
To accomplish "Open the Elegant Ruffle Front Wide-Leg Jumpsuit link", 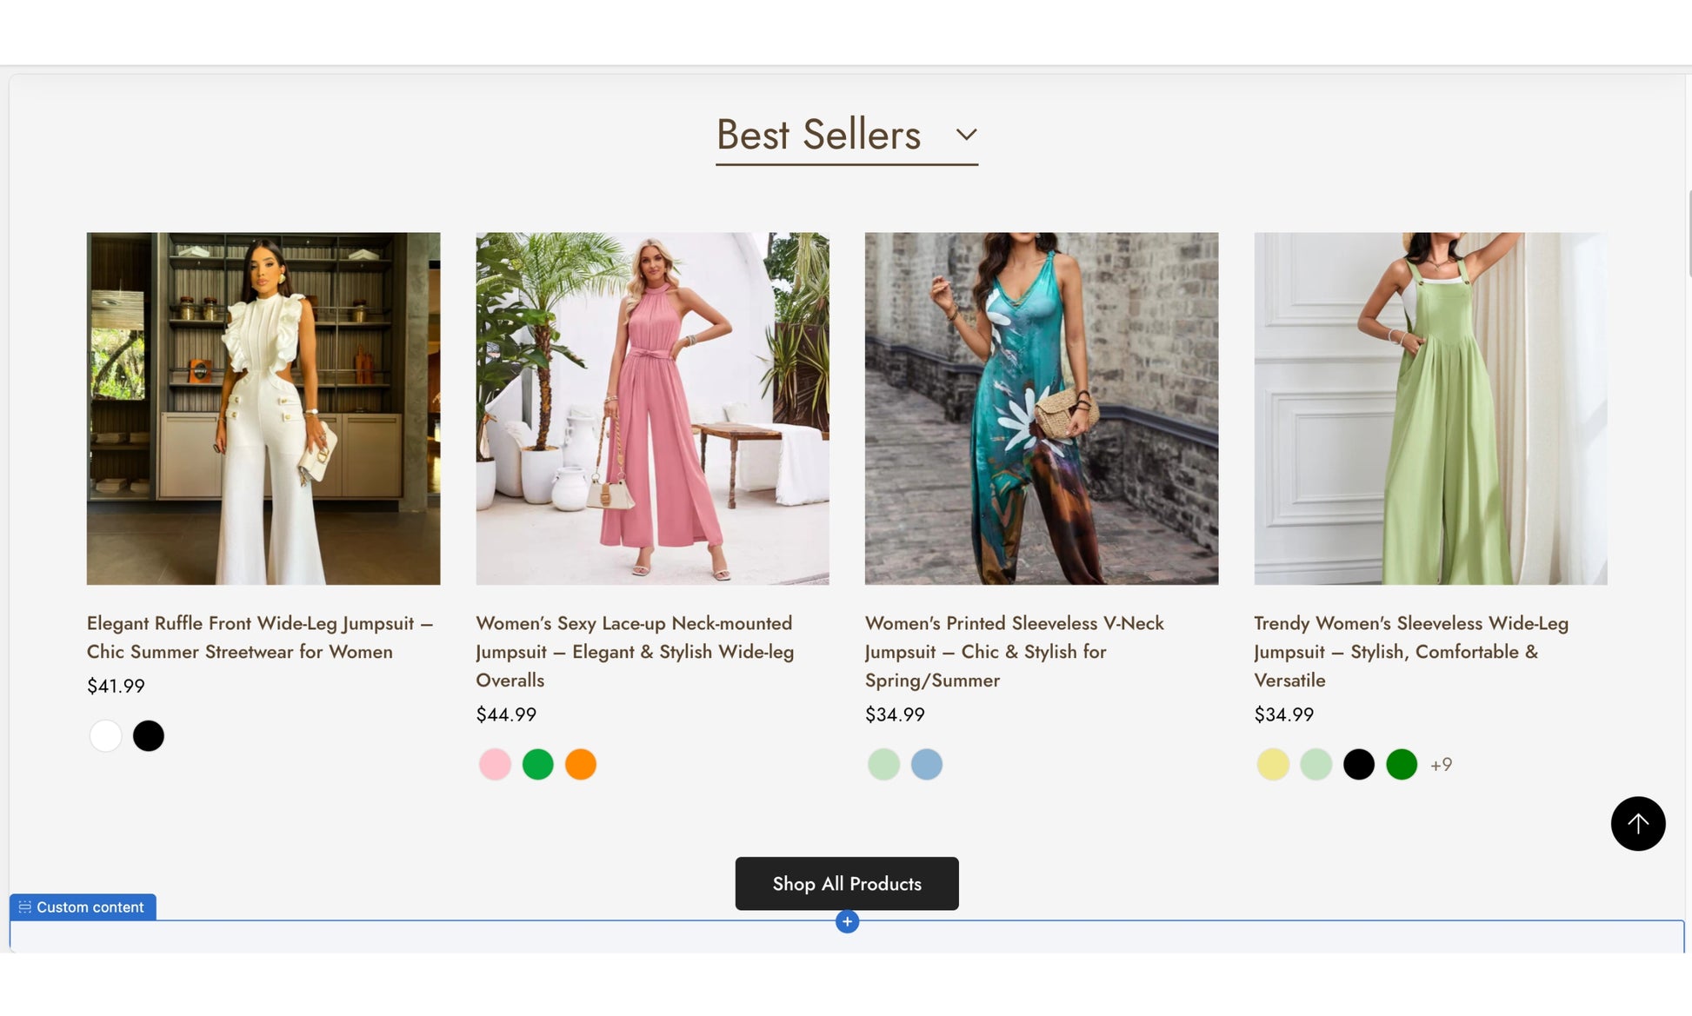I will pyautogui.click(x=260, y=637).
